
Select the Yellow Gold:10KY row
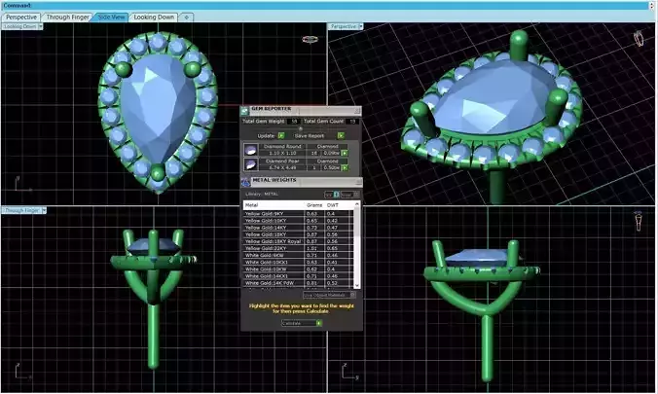point(299,220)
